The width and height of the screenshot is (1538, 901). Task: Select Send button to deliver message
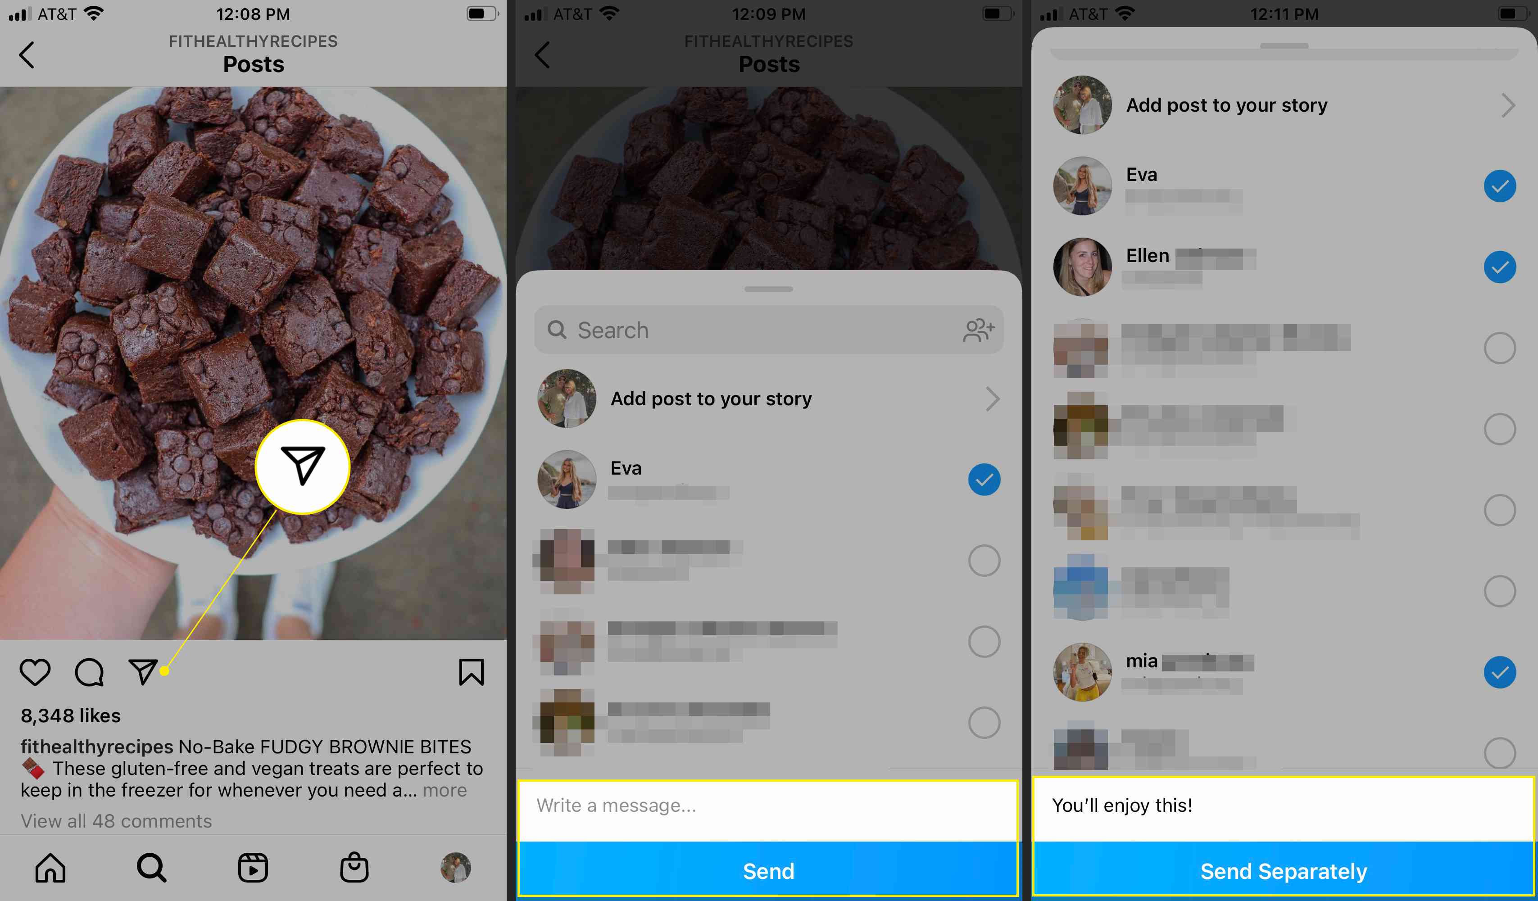(x=768, y=871)
